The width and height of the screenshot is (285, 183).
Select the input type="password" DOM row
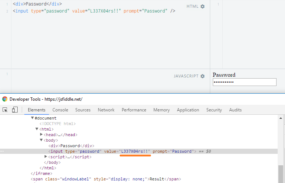[x=139, y=151]
